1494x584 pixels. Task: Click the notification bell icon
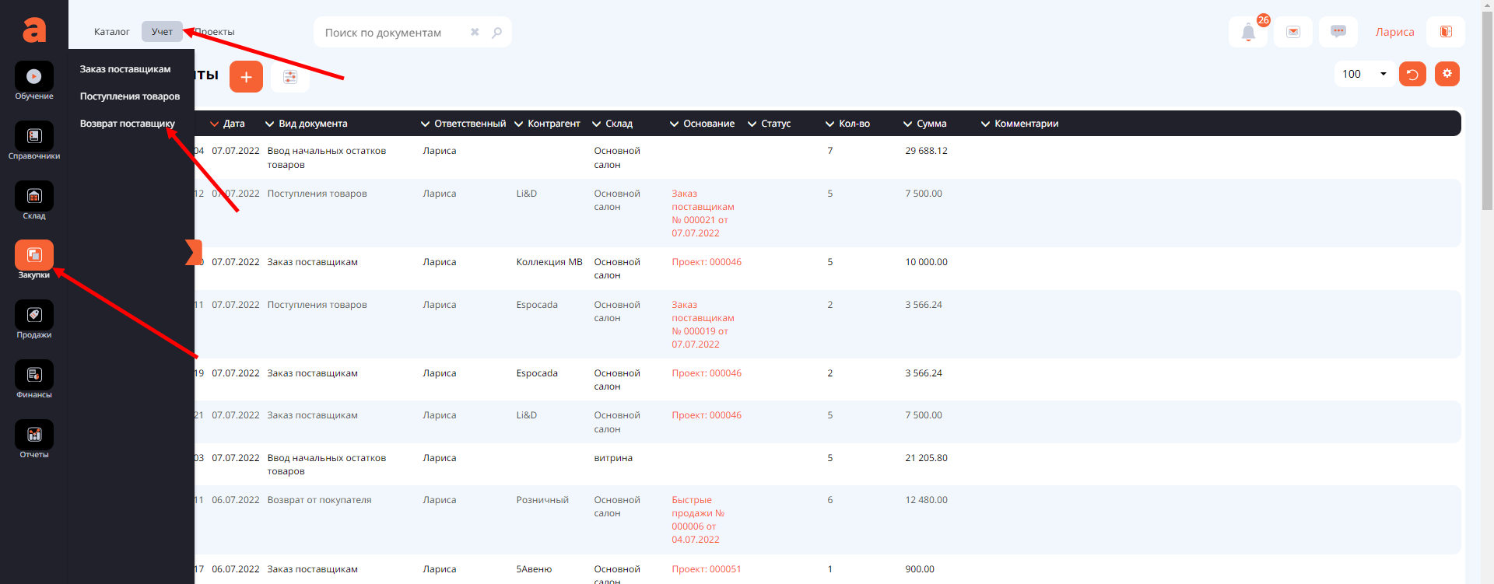coord(1248,33)
